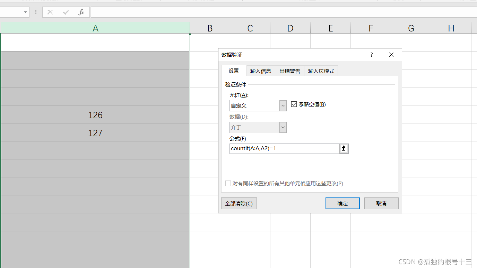Select column B header
Image resolution: width=477 pixels, height=268 pixels.
(210, 28)
